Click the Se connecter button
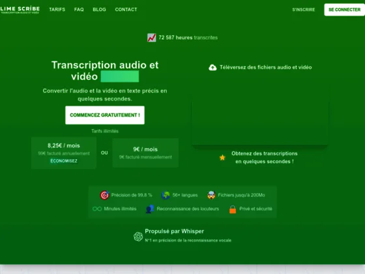The width and height of the screenshot is (365, 274). click(344, 10)
